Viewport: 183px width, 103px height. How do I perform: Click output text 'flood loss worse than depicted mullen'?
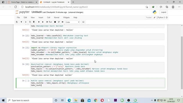click(52, 75)
